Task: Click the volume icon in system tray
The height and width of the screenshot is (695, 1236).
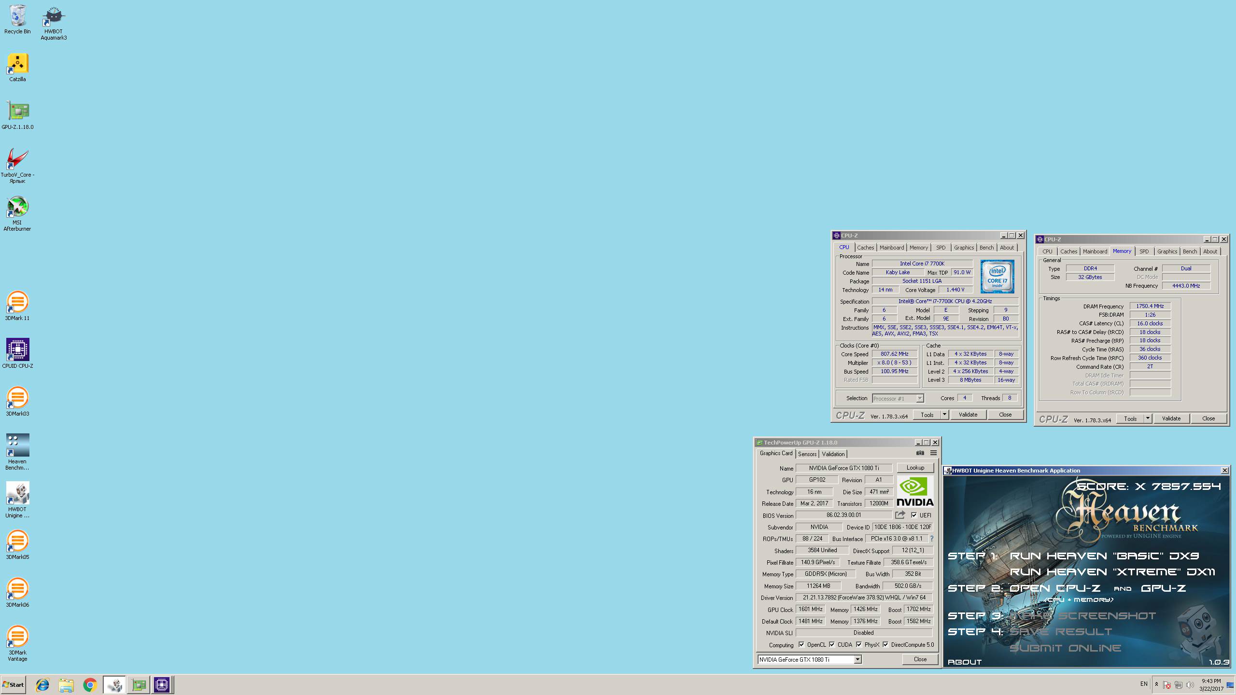Action: 1190,685
